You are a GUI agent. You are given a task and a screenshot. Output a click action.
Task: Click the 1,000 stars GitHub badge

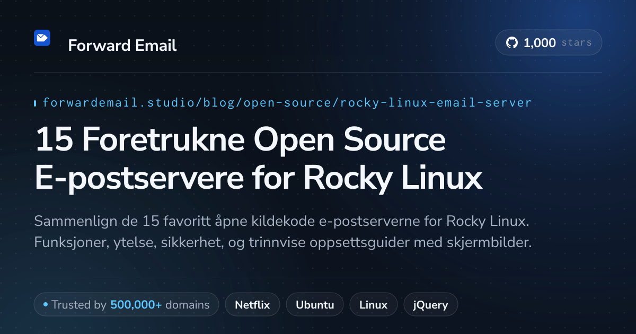(549, 43)
